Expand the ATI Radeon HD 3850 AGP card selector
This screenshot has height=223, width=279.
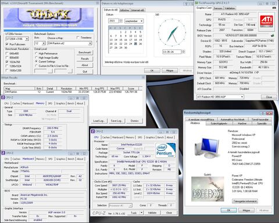(220, 96)
